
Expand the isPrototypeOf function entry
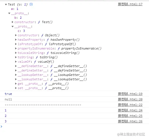(x=16, y=44)
